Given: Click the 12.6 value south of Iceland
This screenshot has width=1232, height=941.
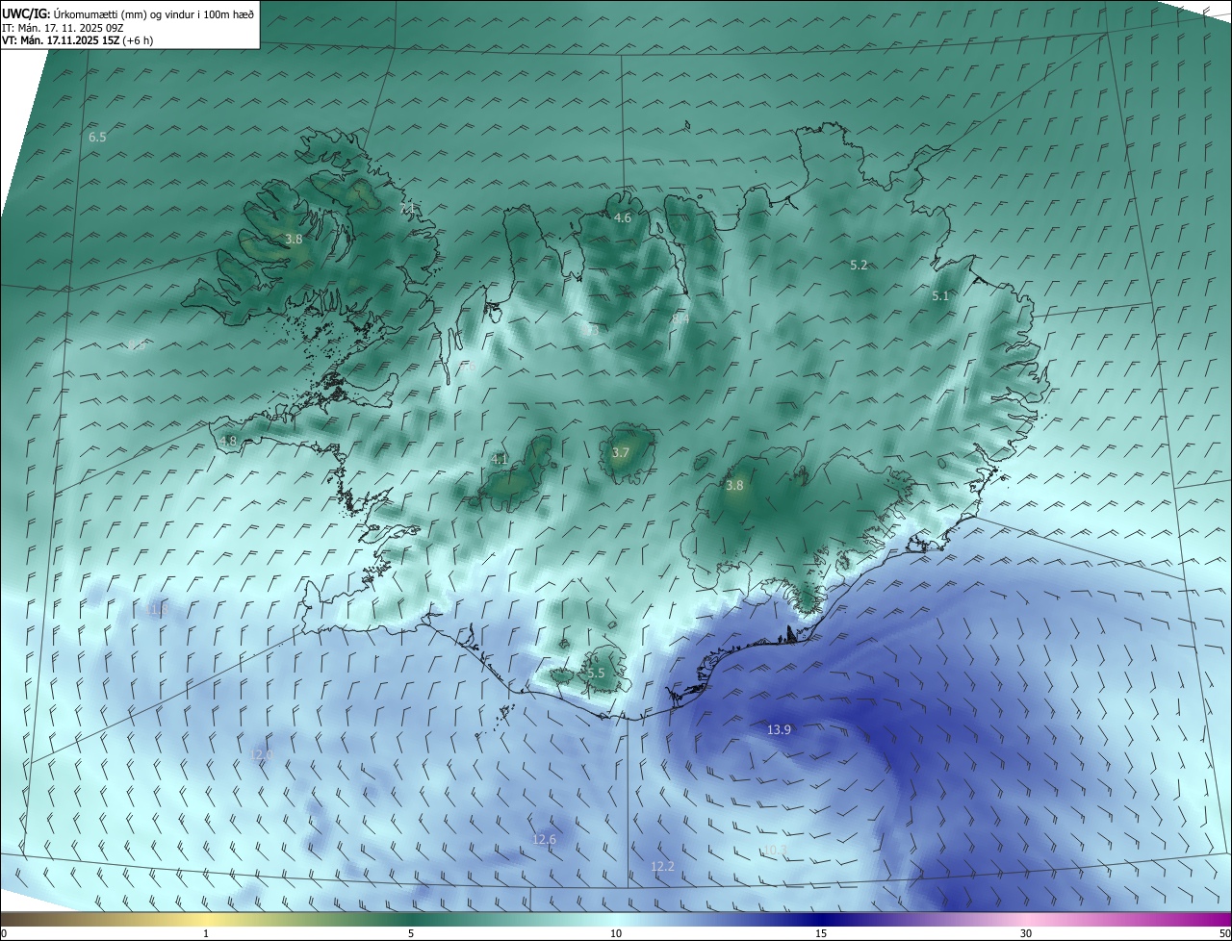Looking at the screenshot, I should point(544,840).
